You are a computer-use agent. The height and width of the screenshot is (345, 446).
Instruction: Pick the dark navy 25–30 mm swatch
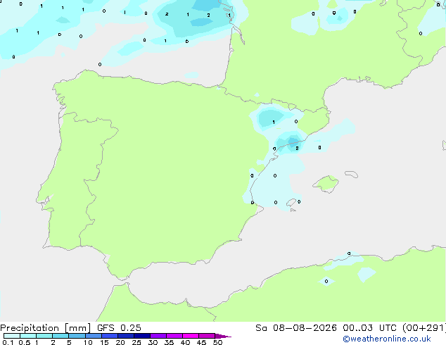[x=141, y=336]
